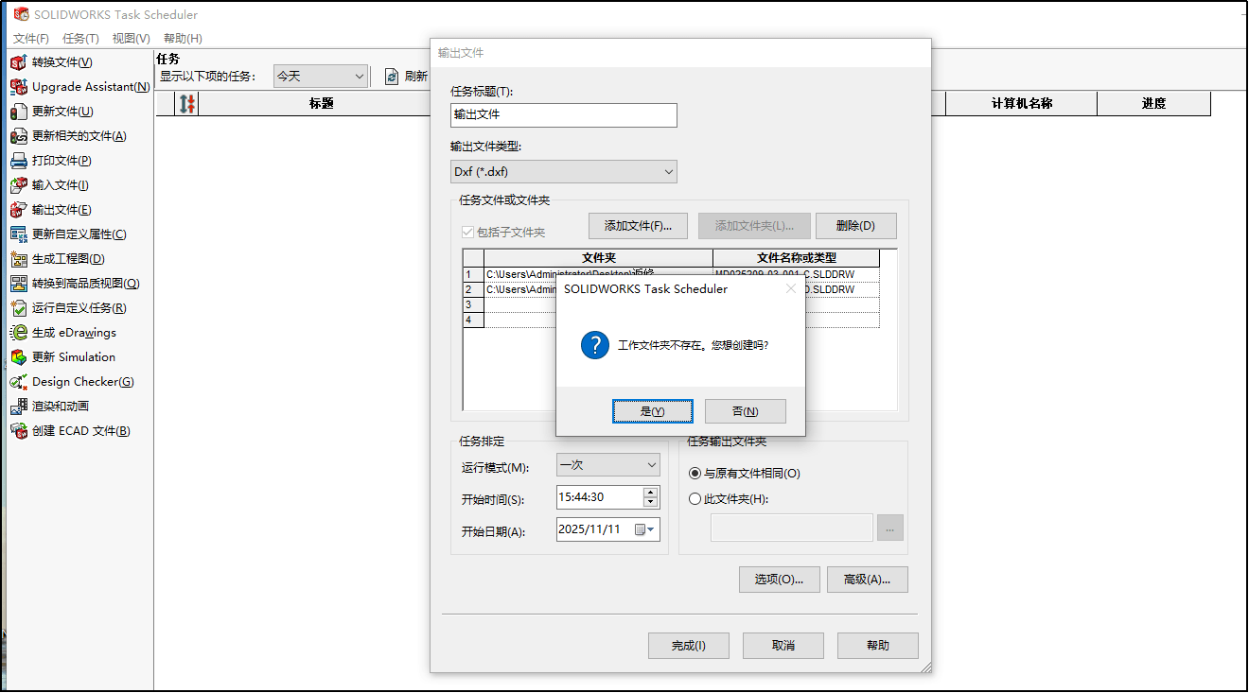Click the 标题 column header
Viewport: 1249px width, 693px height.
tap(322, 104)
